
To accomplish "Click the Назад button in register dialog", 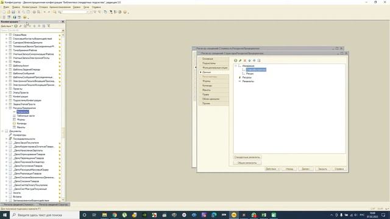I will (289, 169).
